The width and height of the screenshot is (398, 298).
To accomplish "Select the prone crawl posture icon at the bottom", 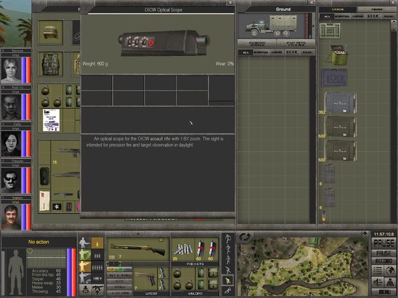I will pyautogui.click(x=228, y=290).
